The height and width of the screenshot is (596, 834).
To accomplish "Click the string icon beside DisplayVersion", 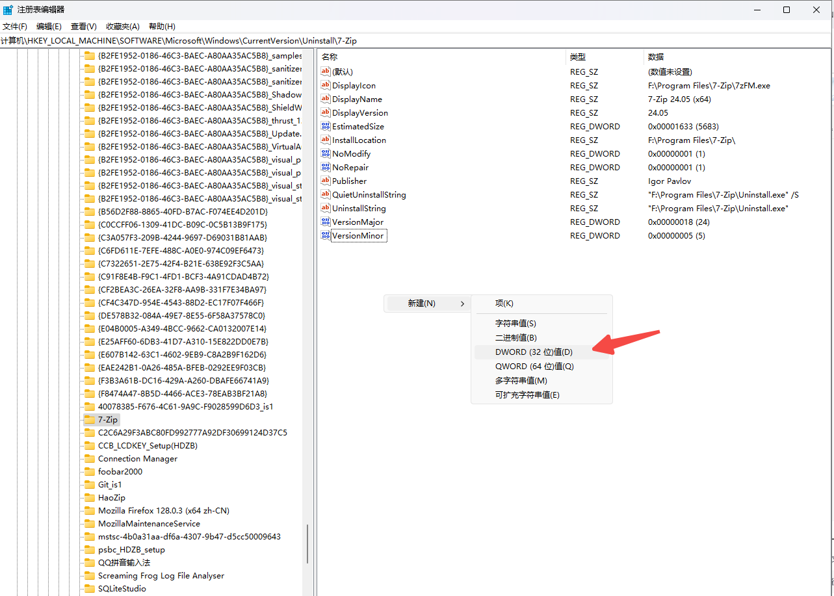I will 326,112.
